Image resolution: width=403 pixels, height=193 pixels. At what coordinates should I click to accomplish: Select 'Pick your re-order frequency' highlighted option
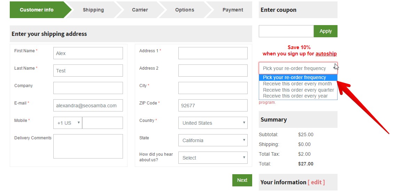(298, 78)
